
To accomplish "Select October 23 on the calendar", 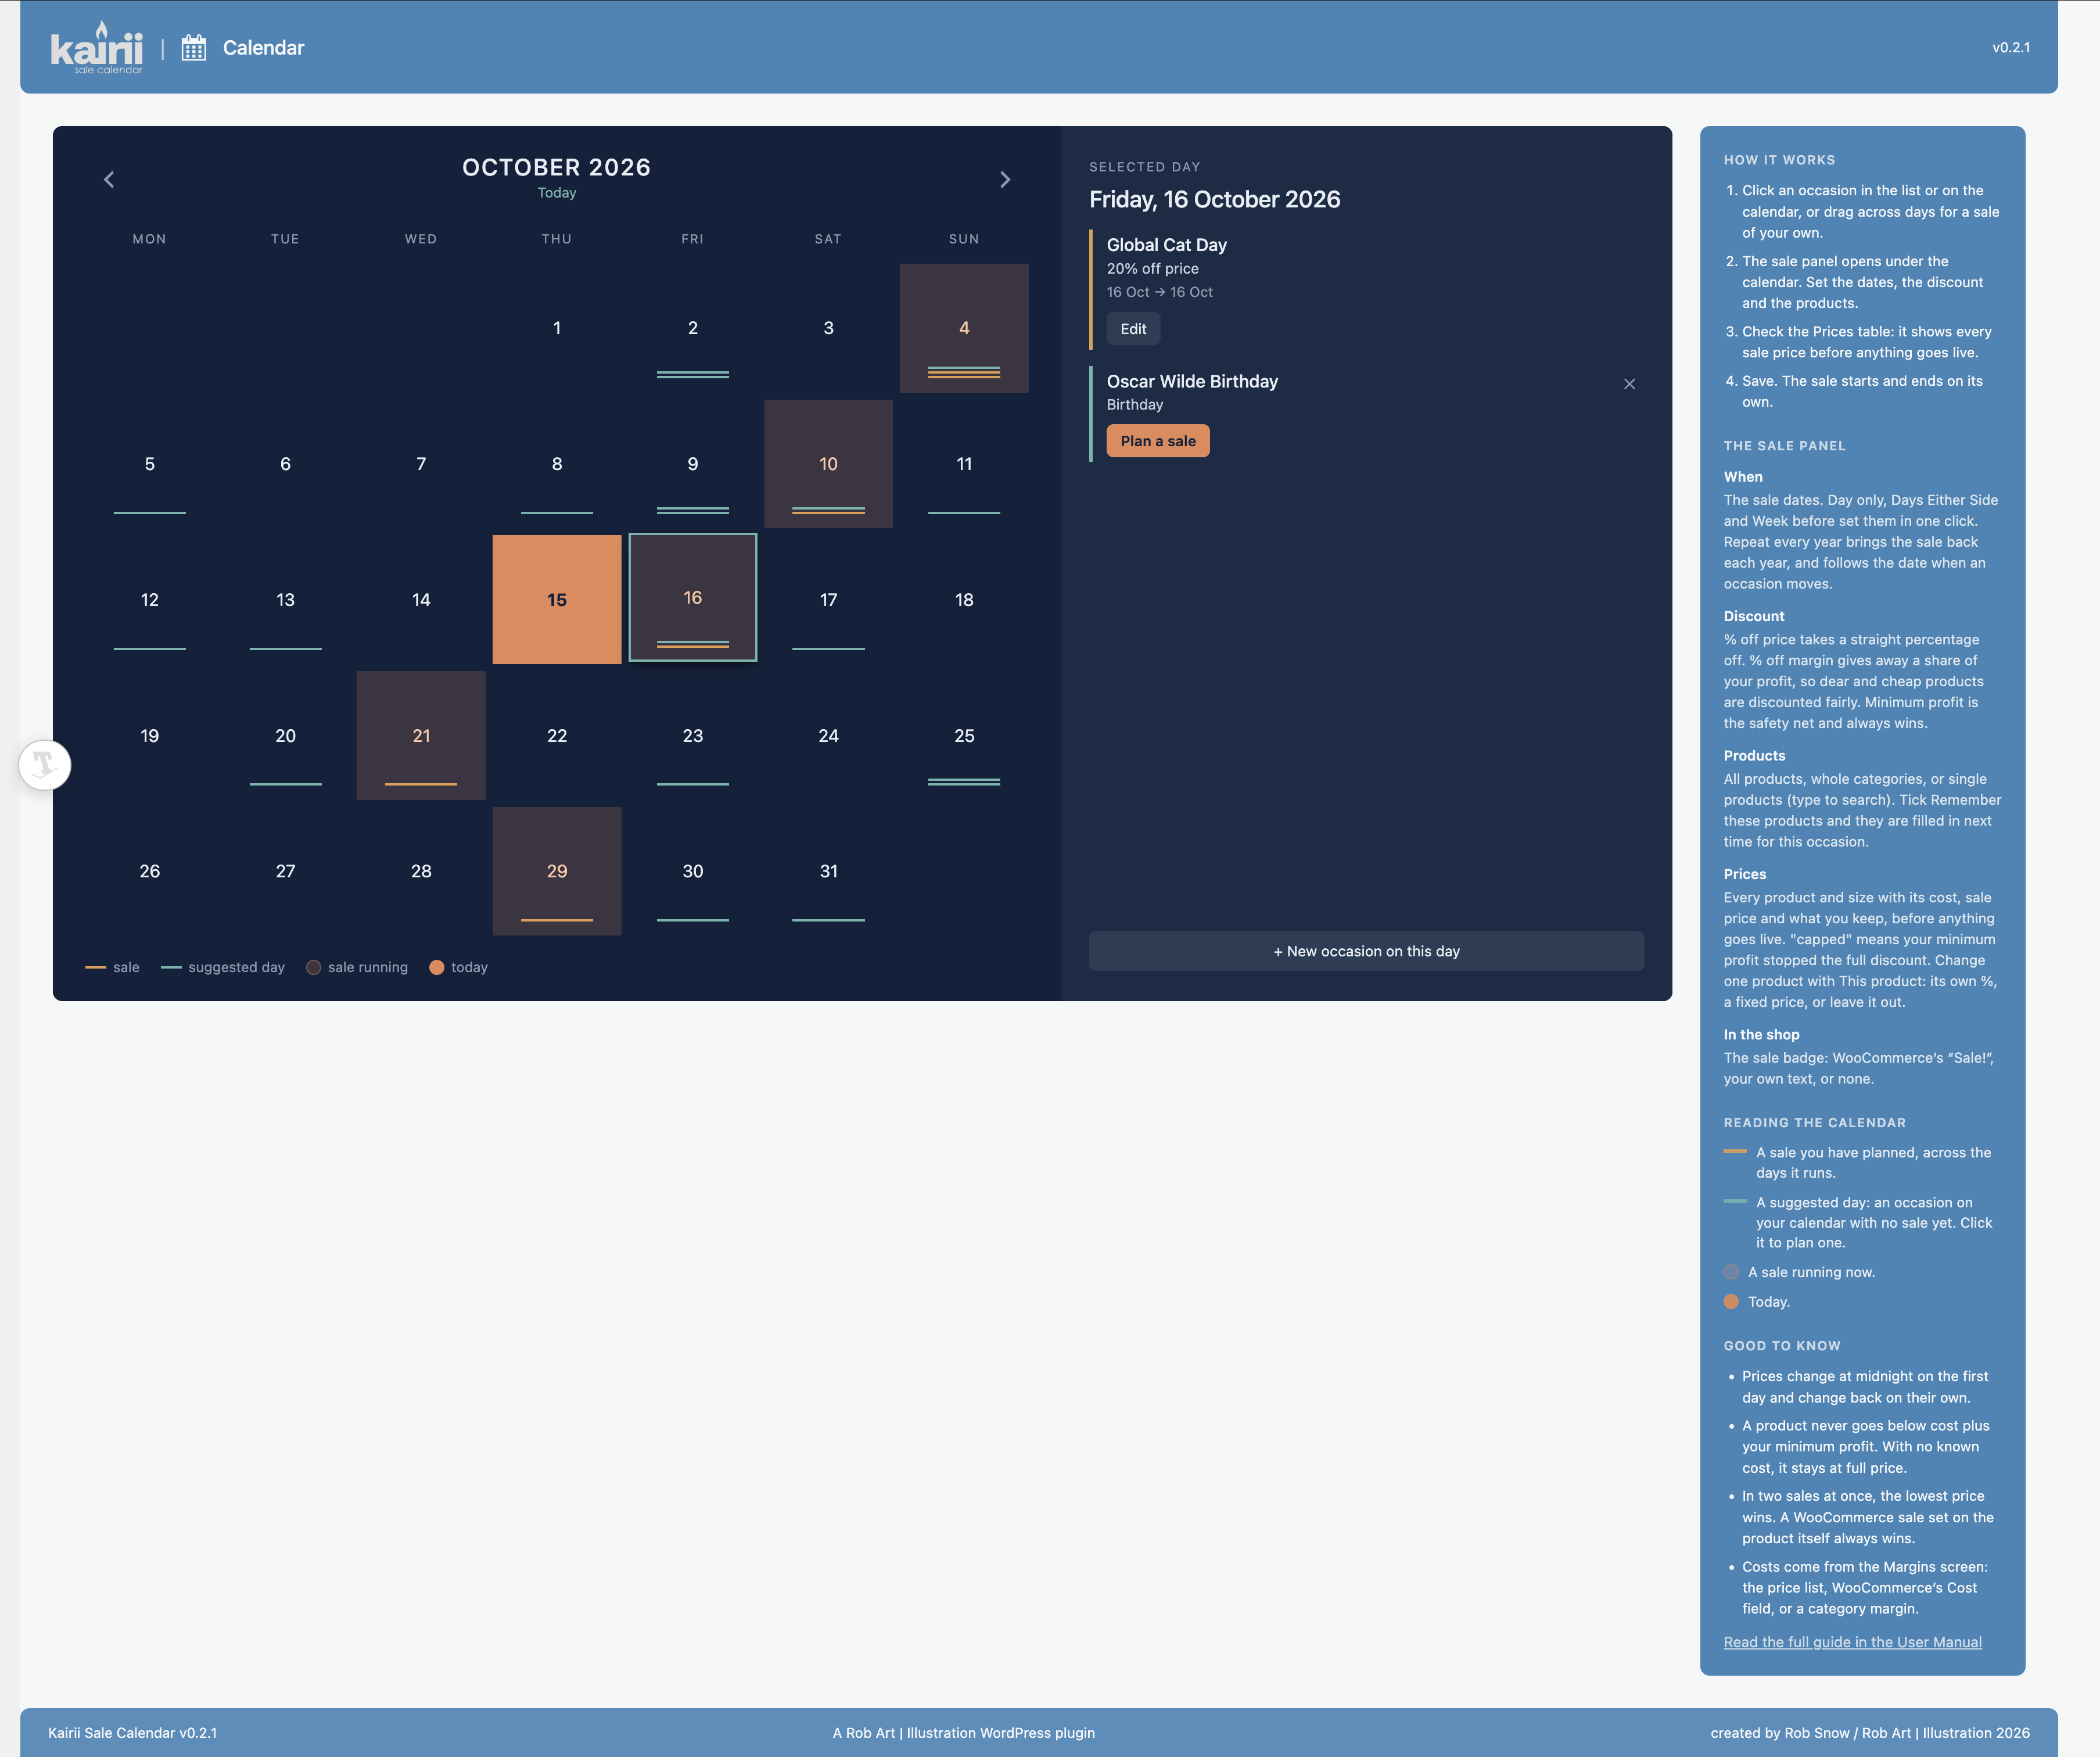I will [693, 735].
